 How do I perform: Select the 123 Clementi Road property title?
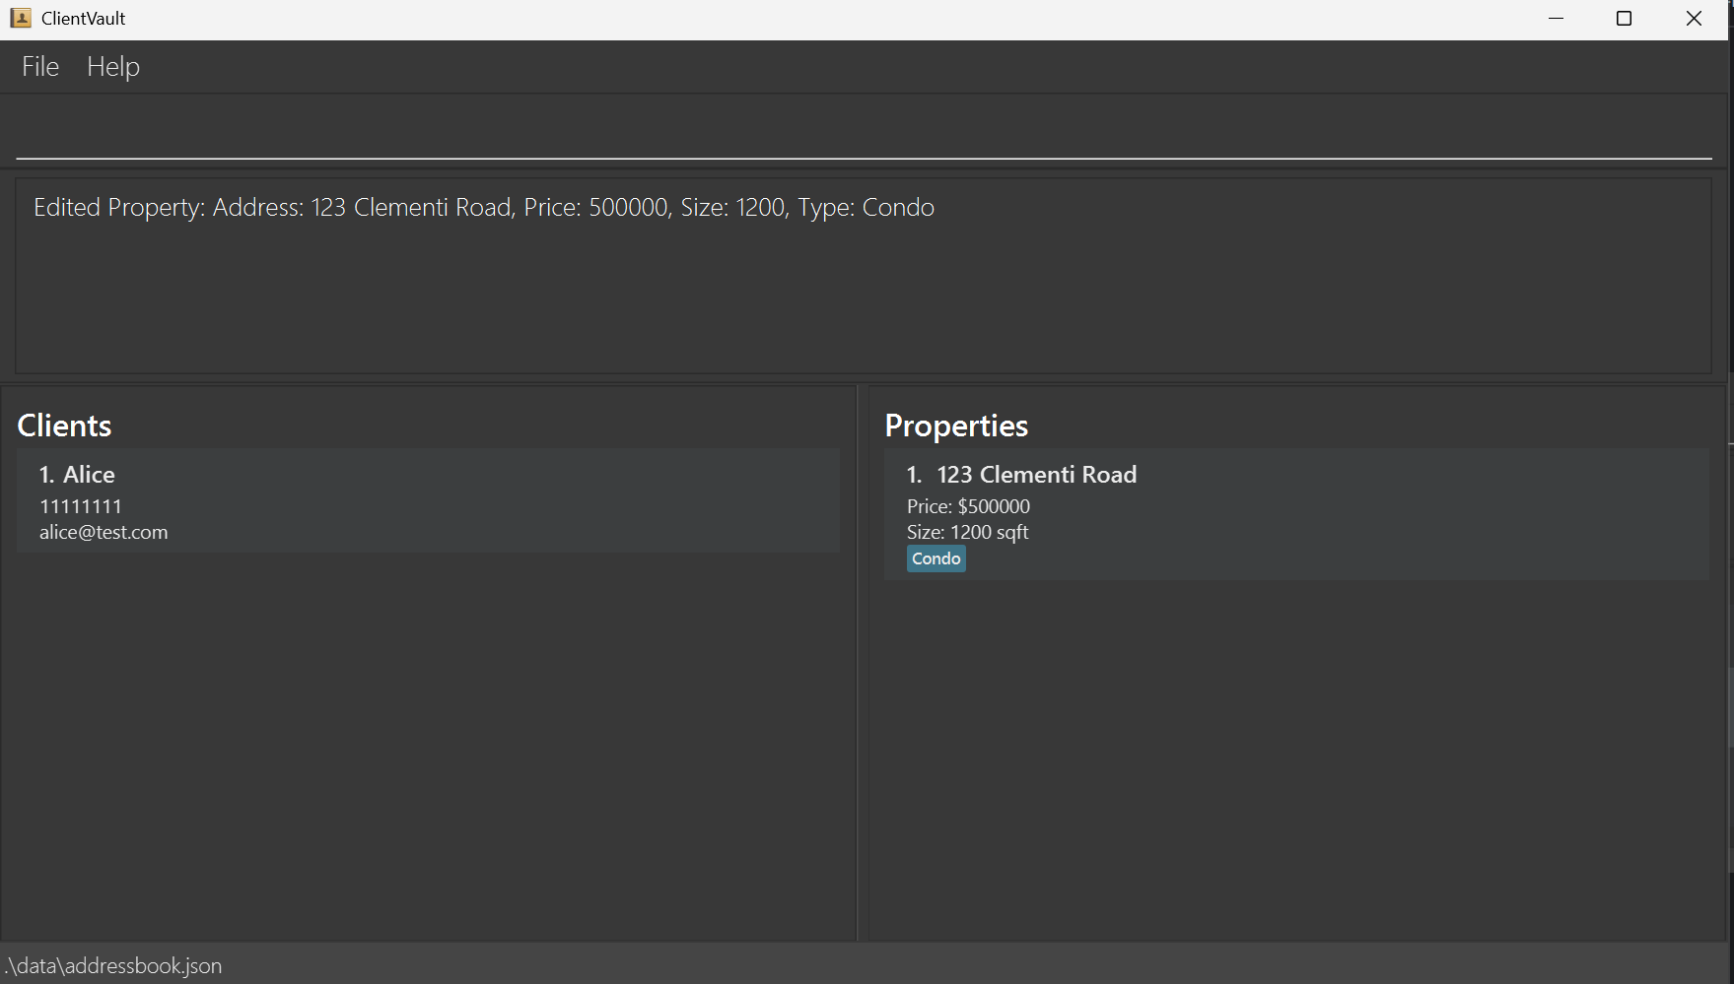pos(1036,475)
